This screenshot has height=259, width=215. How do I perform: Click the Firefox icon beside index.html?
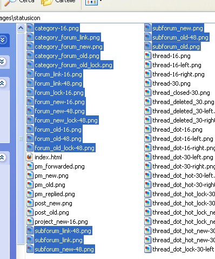tap(30, 157)
